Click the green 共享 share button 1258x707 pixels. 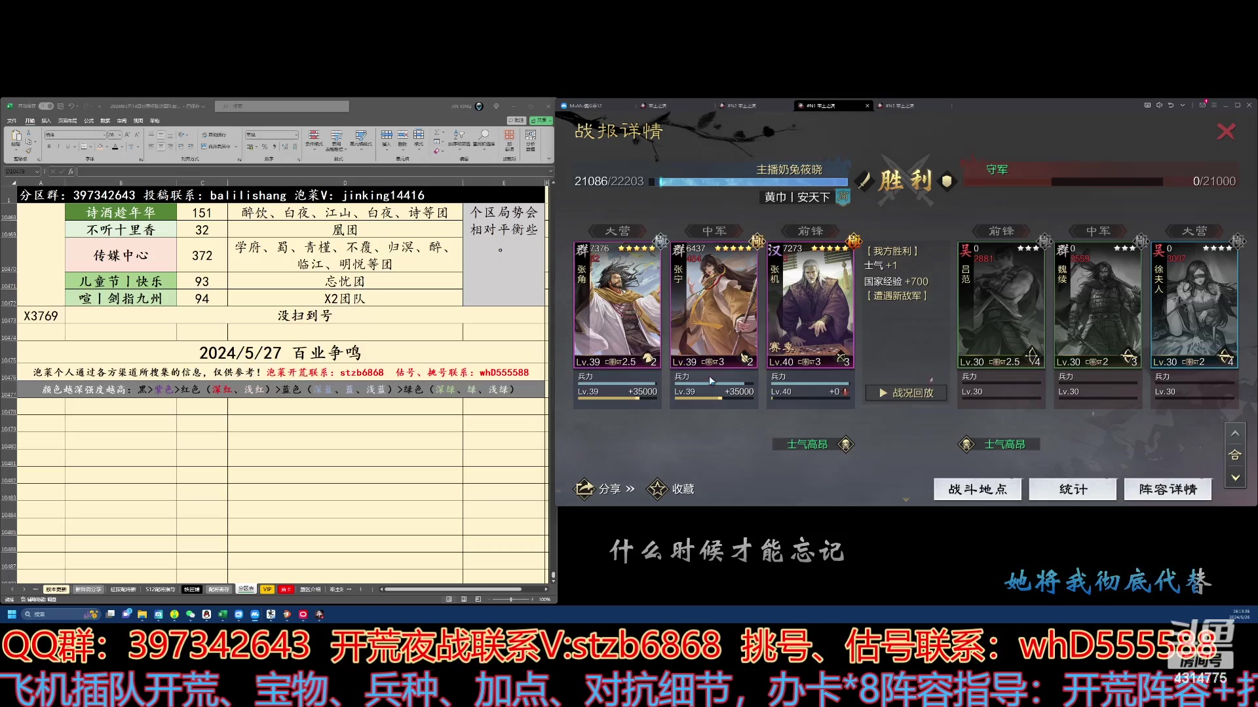[540, 120]
